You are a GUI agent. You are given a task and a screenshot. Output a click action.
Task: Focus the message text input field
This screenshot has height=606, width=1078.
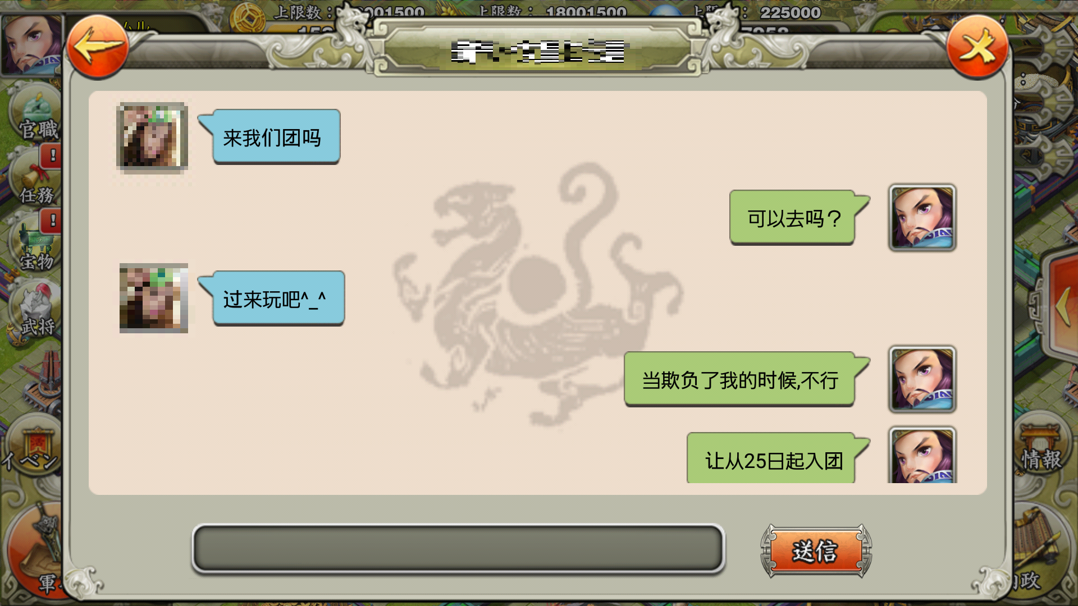pyautogui.click(x=458, y=549)
